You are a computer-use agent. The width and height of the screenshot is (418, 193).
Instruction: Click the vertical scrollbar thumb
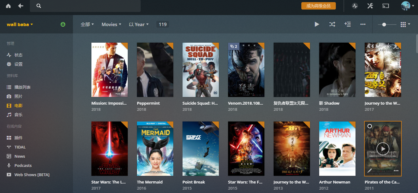[x=417, y=44]
